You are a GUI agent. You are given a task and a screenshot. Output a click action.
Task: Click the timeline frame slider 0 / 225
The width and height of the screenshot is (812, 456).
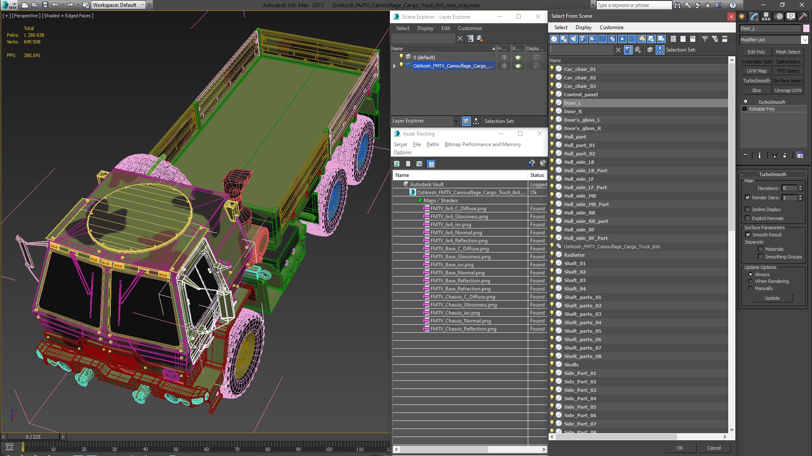point(33,437)
